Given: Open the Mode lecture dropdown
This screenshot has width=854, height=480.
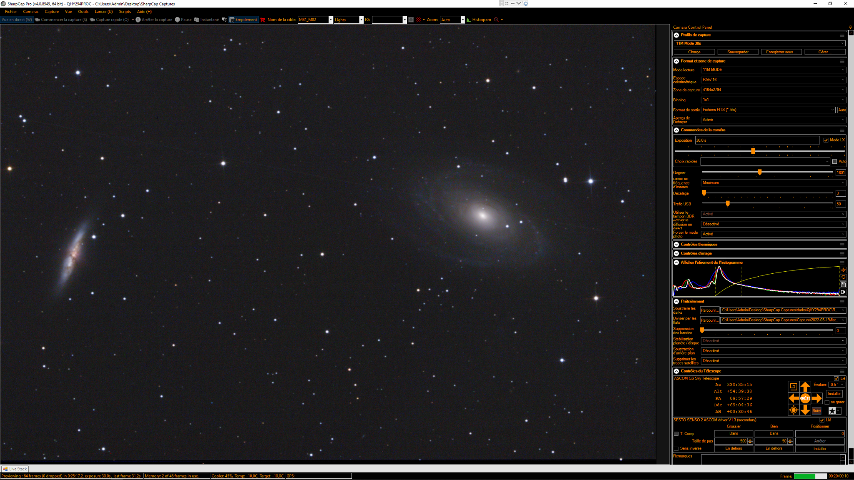Looking at the screenshot, I should click(x=774, y=70).
